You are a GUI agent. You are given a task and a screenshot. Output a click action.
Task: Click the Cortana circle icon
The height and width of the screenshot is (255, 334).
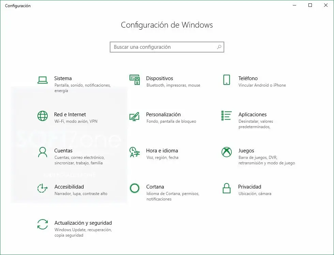pyautogui.click(x=135, y=188)
